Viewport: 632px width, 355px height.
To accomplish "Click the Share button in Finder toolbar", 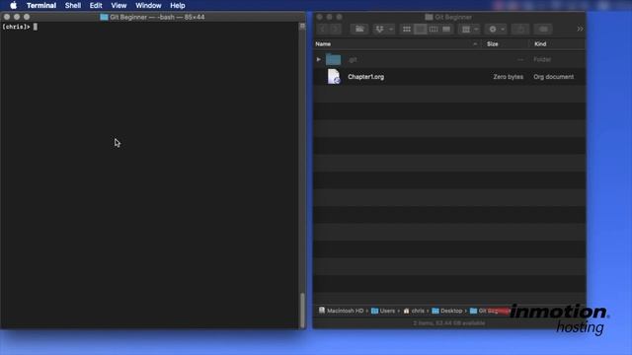I will coord(520,29).
